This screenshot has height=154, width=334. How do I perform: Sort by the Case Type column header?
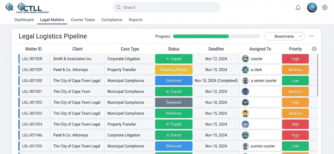point(130,49)
